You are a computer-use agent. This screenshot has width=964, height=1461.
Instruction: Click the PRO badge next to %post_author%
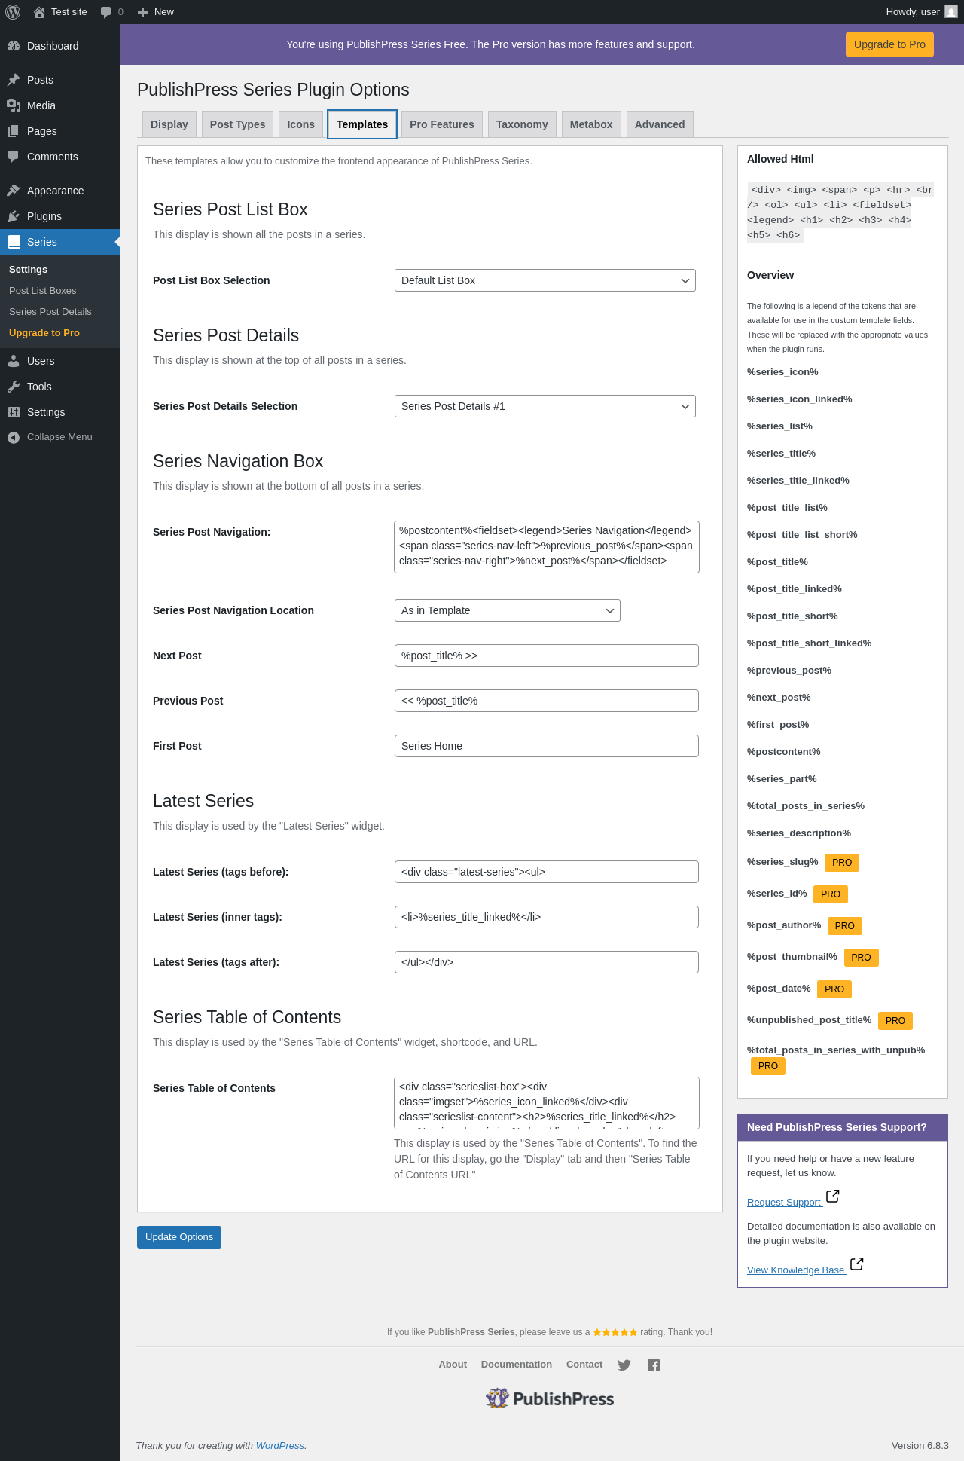(845, 926)
